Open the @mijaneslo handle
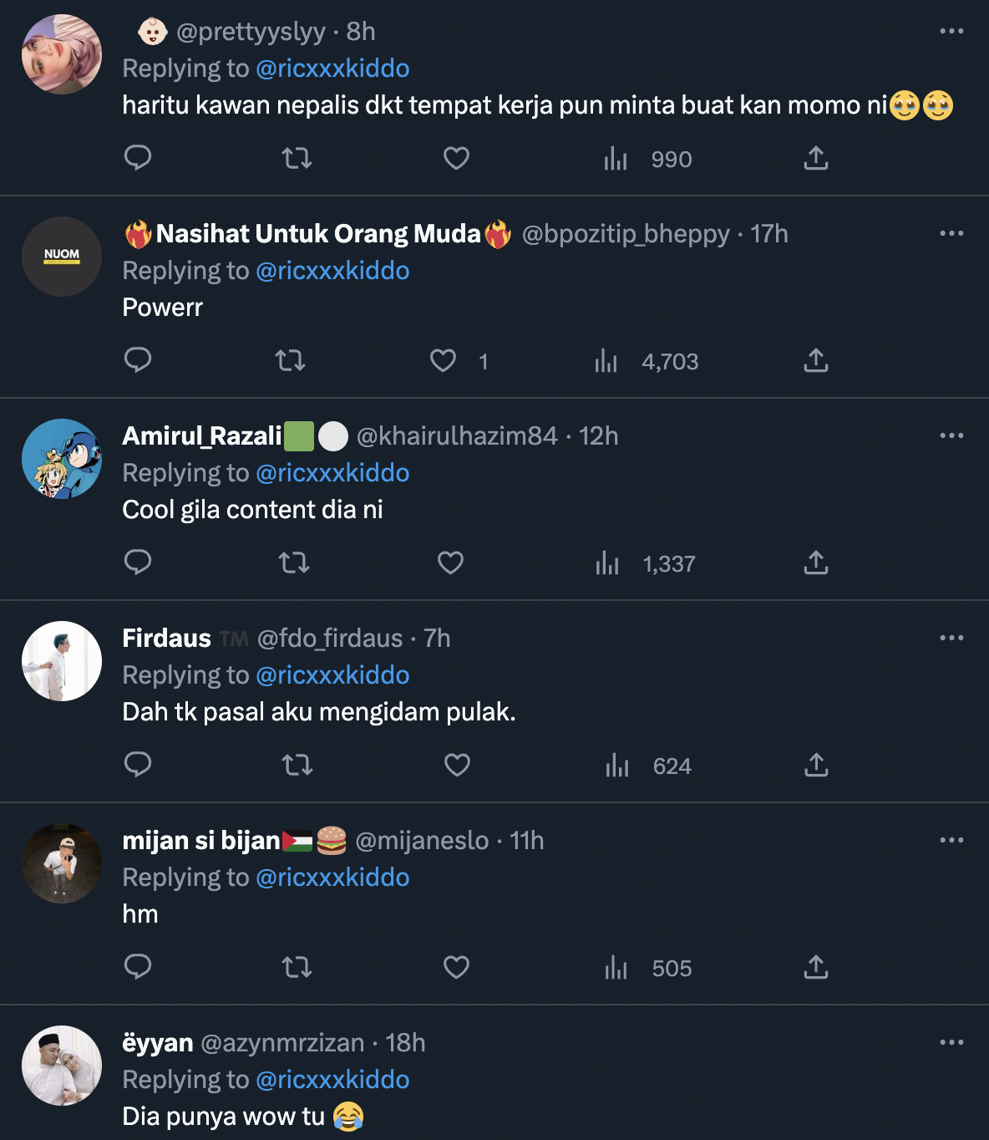989x1140 pixels. click(422, 841)
